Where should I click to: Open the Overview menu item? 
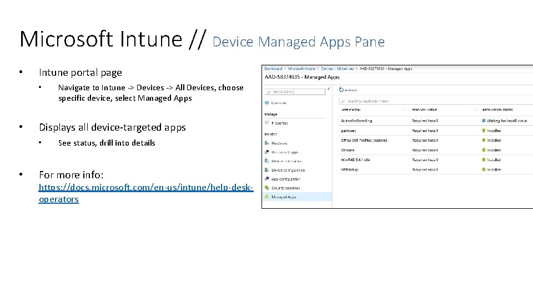tap(279, 103)
